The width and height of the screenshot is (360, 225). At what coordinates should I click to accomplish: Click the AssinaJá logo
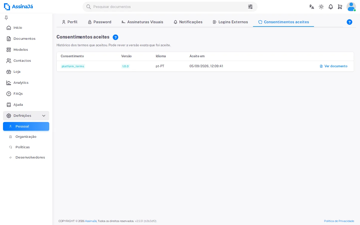click(18, 7)
